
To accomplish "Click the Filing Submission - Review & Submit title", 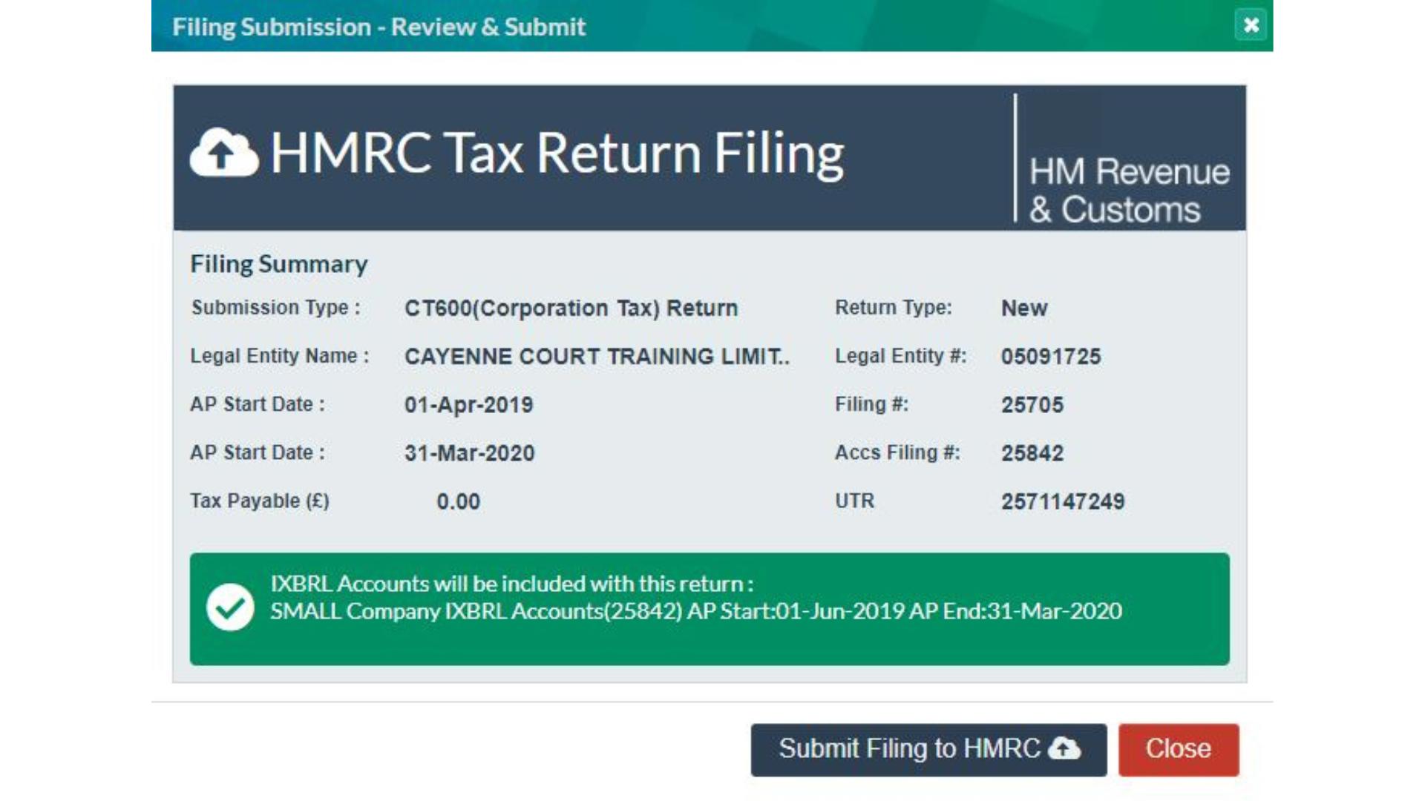I will pyautogui.click(x=379, y=27).
